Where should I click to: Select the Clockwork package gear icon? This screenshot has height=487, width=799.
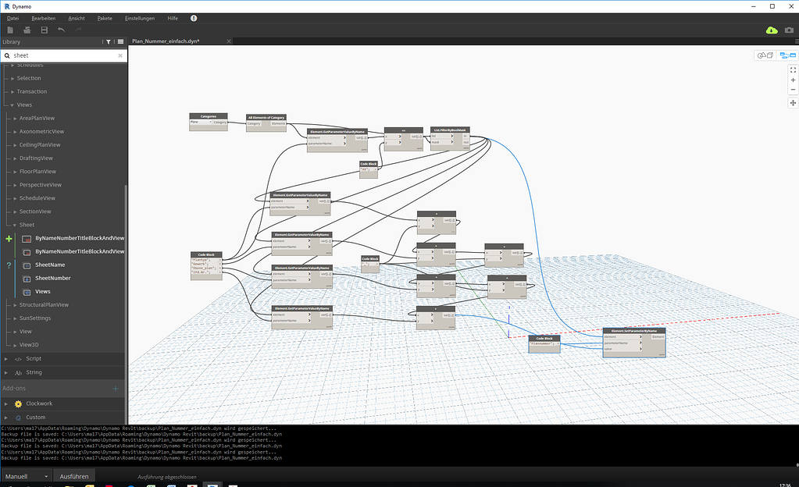[x=19, y=403]
